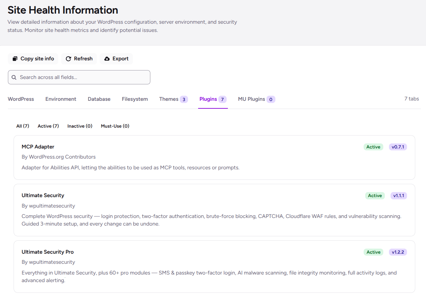The width and height of the screenshot is (426, 296).
Task: Click the Plugins count badge 7
Action: pyautogui.click(x=222, y=100)
